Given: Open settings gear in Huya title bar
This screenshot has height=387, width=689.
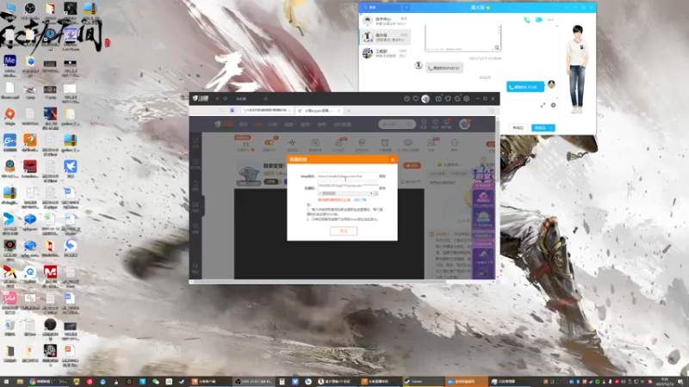Looking at the screenshot, I should tap(467, 99).
